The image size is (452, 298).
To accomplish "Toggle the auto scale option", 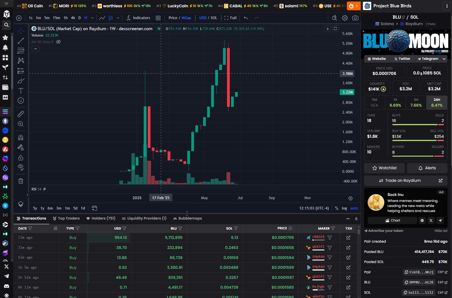I will pos(354,208).
